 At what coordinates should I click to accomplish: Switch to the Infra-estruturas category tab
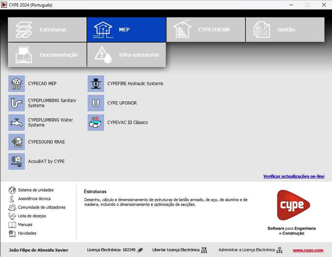tap(126, 55)
